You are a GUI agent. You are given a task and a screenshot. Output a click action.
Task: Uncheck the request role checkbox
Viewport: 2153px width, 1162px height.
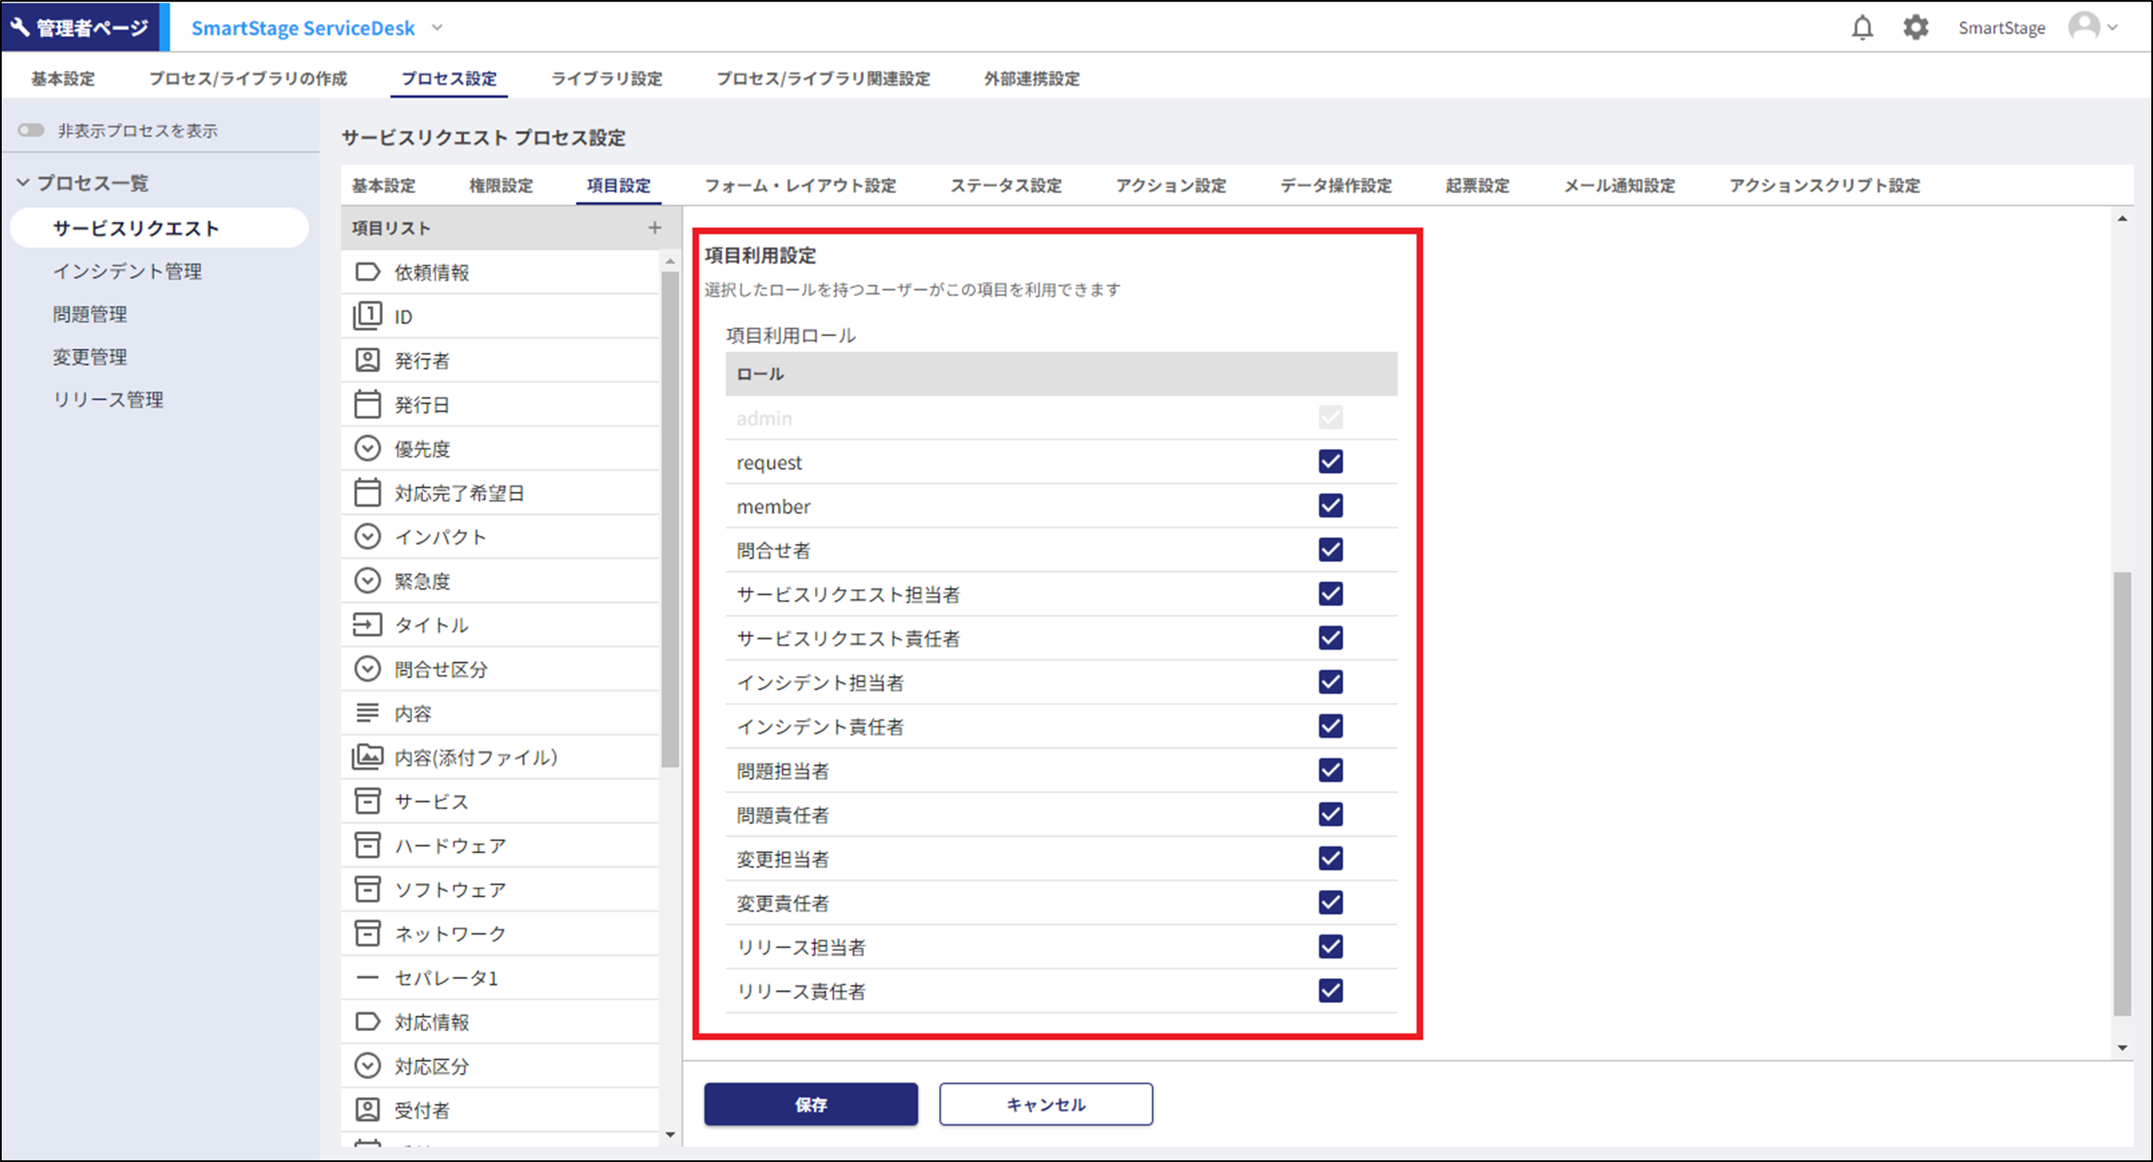click(1330, 462)
